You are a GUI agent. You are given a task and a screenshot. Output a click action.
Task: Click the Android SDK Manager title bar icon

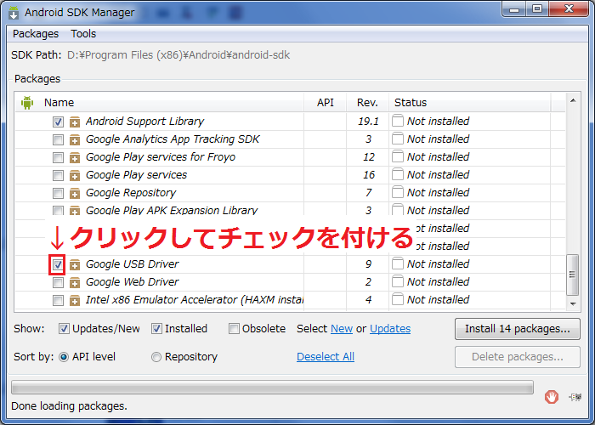pos(14,13)
